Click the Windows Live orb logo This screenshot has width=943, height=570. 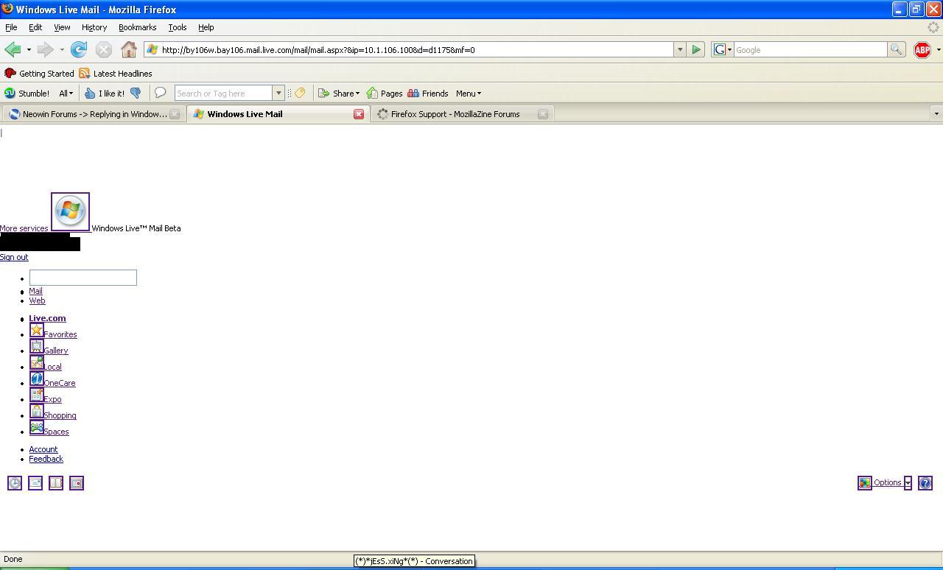coord(70,211)
